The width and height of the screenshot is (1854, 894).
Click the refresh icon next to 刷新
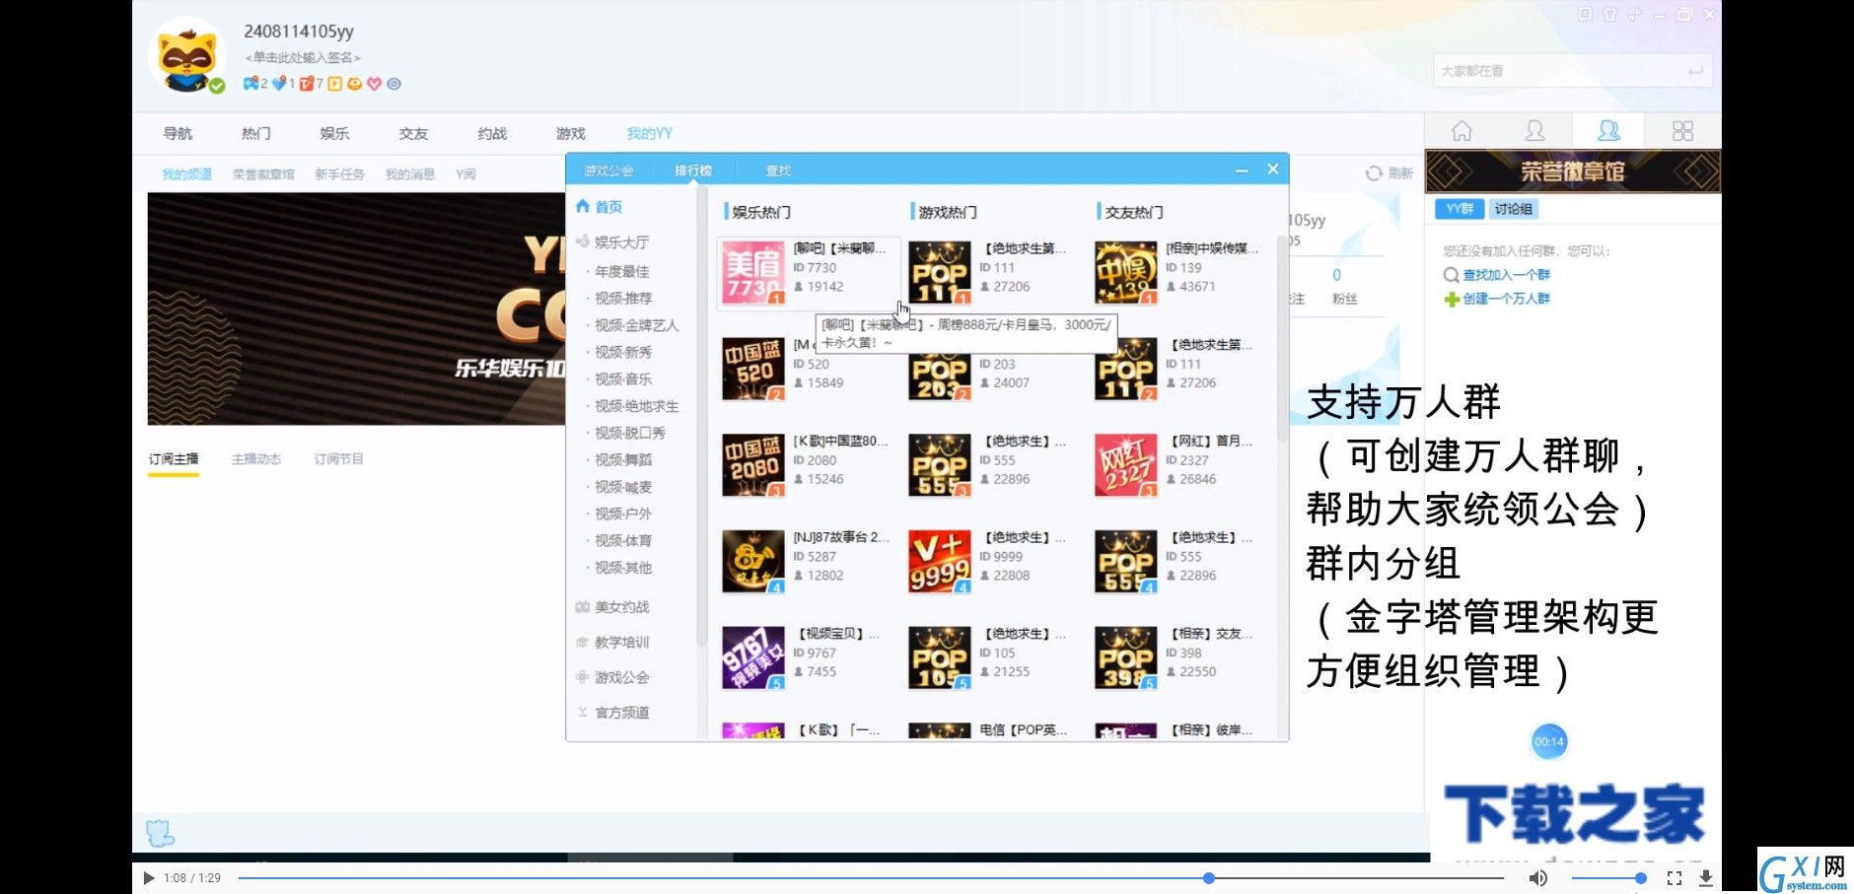pyautogui.click(x=1373, y=173)
